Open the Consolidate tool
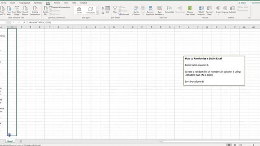The image size is (260, 146). 169,10
